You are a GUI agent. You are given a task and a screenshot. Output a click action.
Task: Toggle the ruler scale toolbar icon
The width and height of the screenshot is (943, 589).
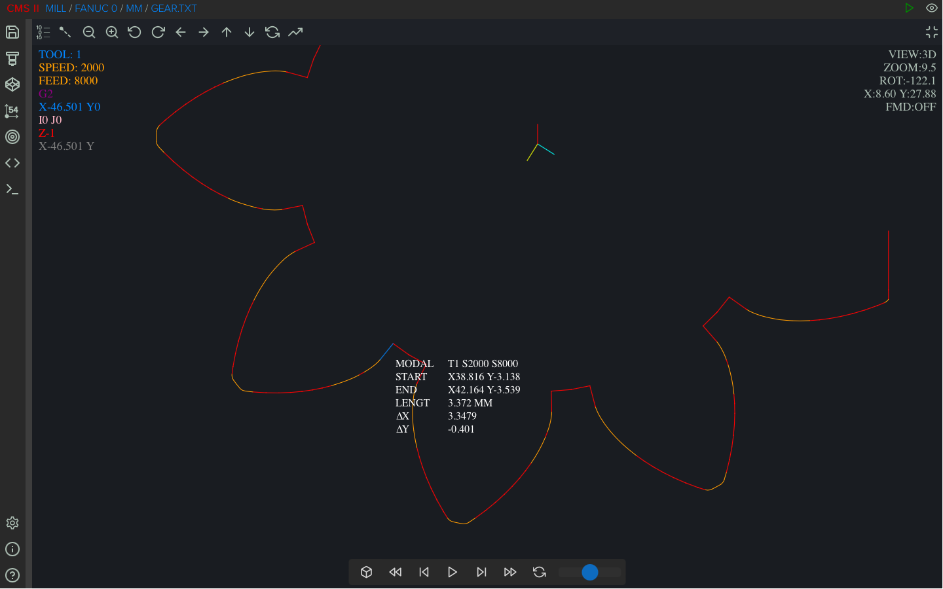point(43,32)
